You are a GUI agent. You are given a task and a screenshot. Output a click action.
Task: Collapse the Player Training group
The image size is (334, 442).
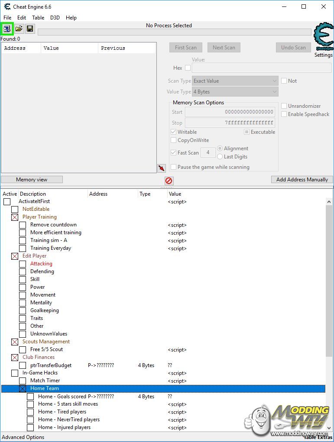[15, 217]
